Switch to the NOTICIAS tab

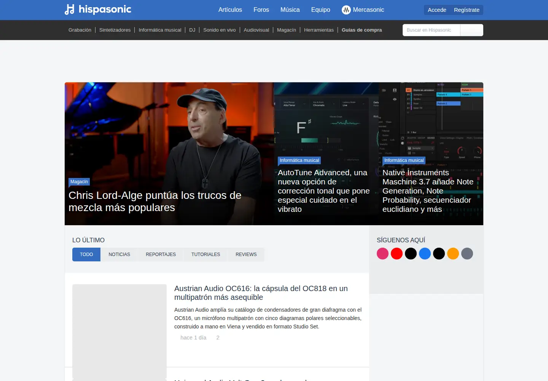119,255
